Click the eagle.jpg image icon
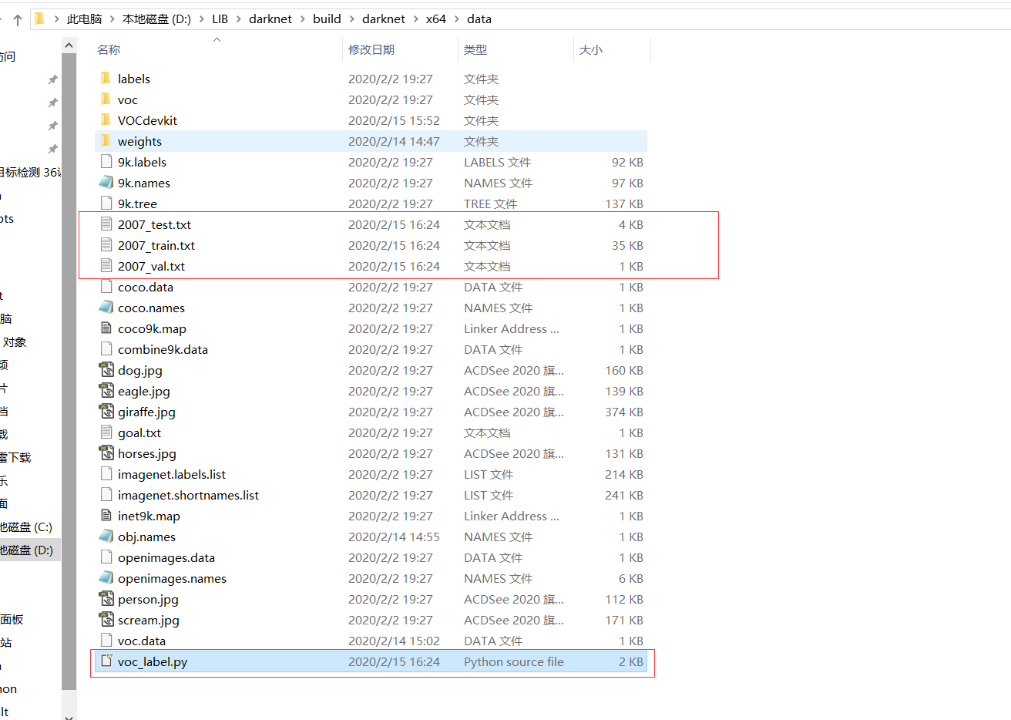The image size is (1011, 720). coord(106,390)
